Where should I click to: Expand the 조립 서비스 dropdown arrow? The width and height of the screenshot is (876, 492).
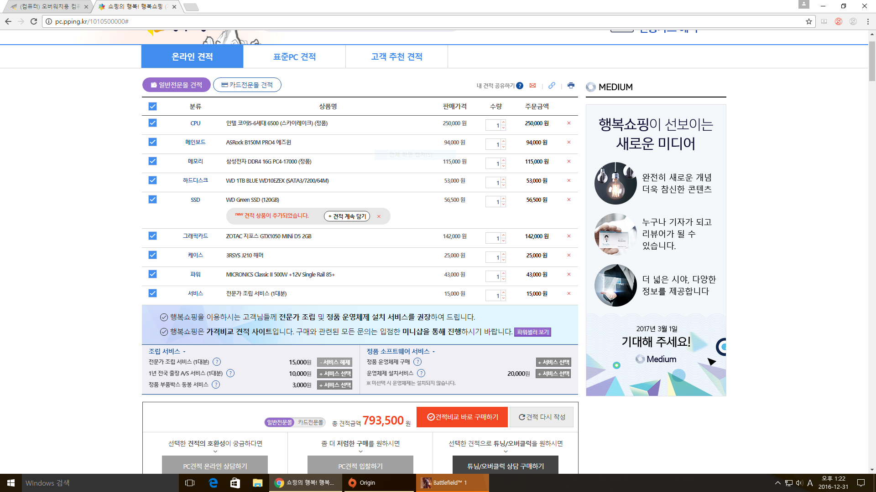point(184,352)
